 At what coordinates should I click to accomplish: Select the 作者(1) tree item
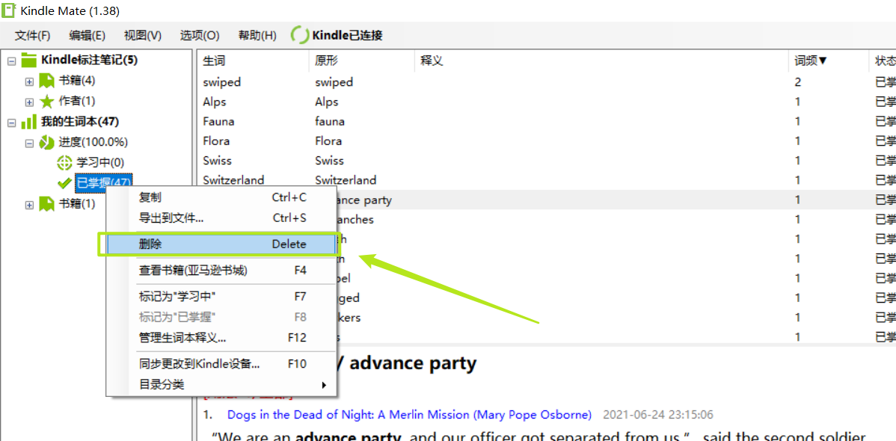(76, 102)
